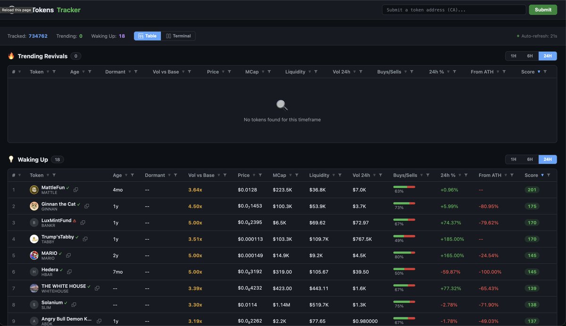Filter MCap column in Waking Up table
566x326 pixels.
(x=297, y=175)
